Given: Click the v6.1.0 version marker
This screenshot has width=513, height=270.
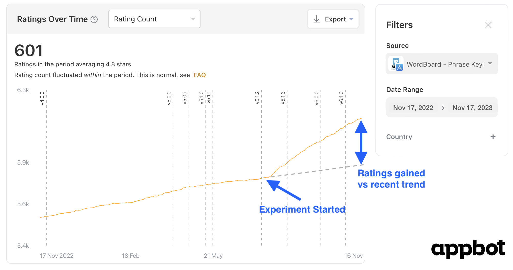Looking at the screenshot, I should 341,98.
